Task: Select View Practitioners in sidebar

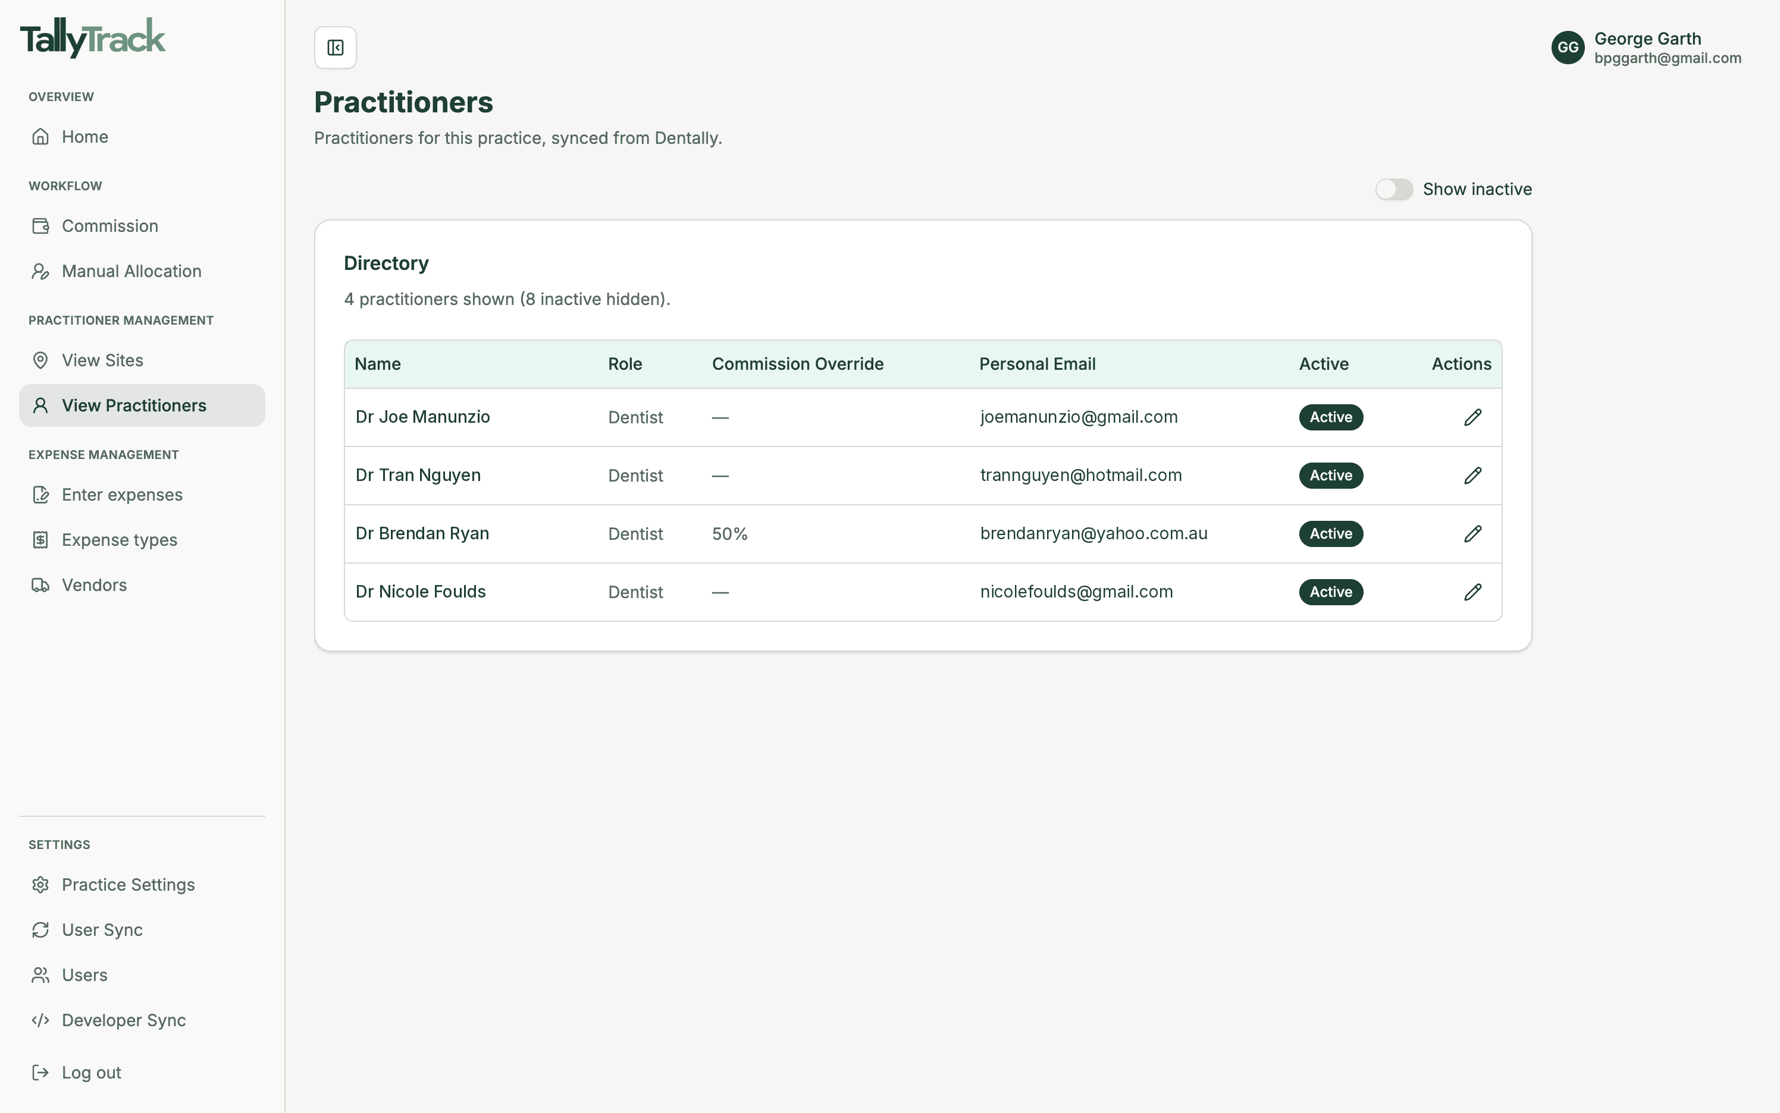Action: [x=142, y=405]
